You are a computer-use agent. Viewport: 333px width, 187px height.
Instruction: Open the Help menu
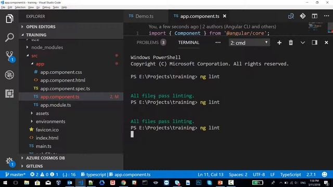click(64, 7)
